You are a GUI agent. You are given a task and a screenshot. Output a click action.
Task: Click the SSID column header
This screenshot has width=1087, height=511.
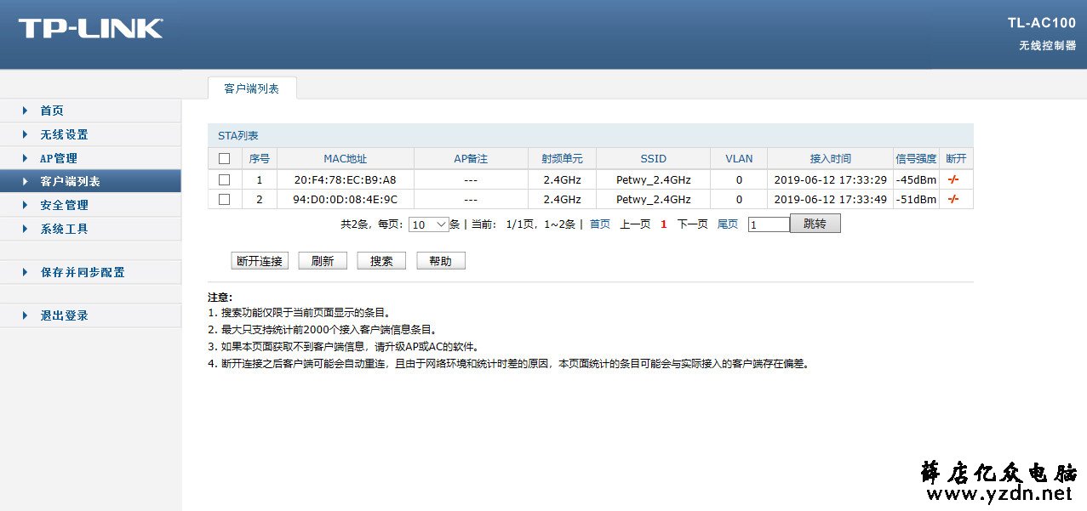tap(654, 159)
